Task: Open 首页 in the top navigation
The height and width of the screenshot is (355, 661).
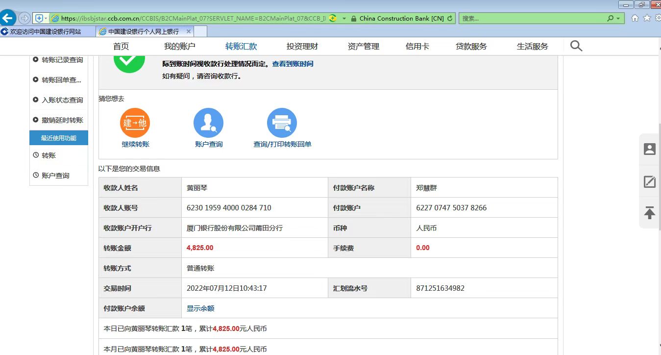Action: coord(121,47)
